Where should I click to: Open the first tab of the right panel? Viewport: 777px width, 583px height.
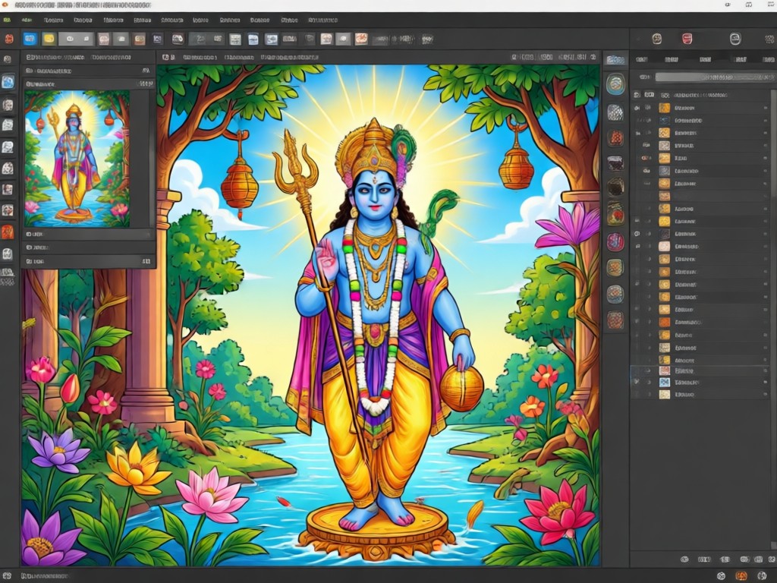pyautogui.click(x=642, y=59)
